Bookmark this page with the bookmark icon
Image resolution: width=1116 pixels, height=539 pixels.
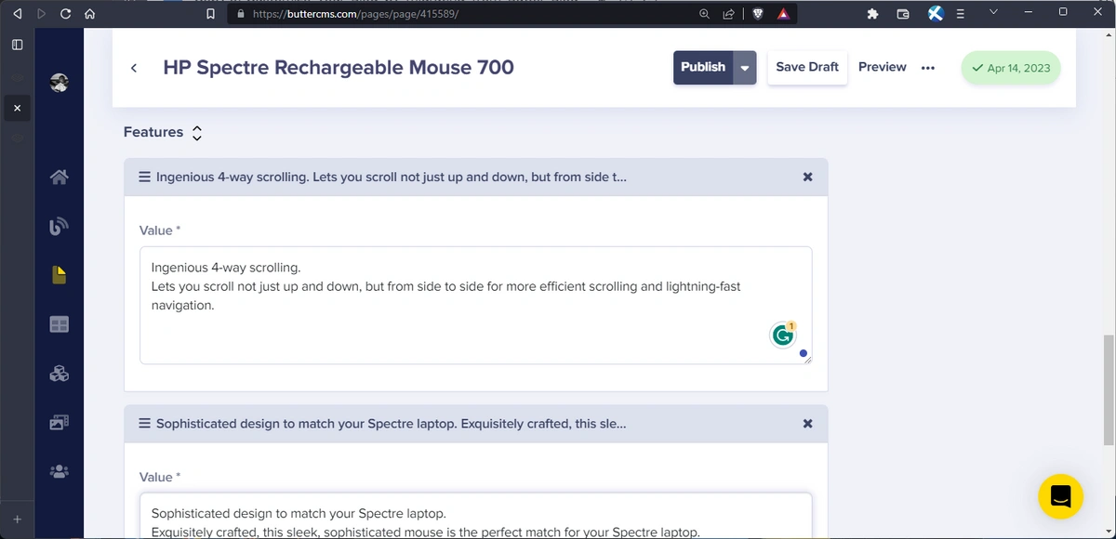[x=211, y=14]
